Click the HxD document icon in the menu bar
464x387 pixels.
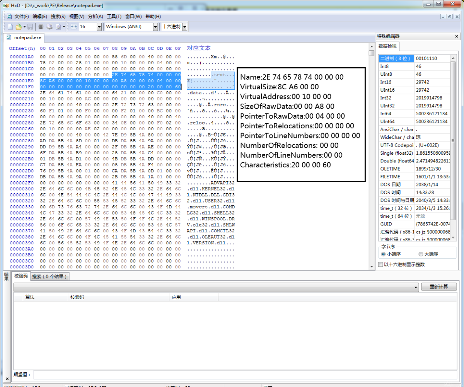[x=9, y=17]
